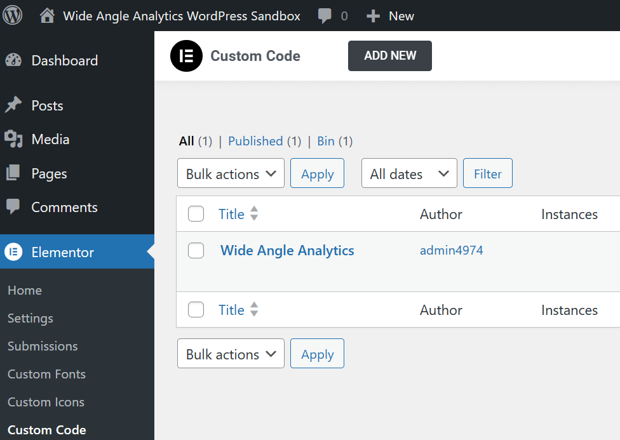This screenshot has width=620, height=440.
Task: Click the Instances label in table footer
Action: 569,310
